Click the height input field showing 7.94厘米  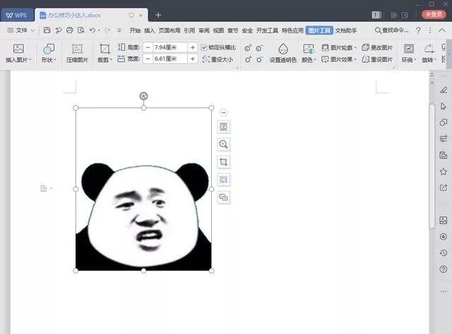click(169, 47)
